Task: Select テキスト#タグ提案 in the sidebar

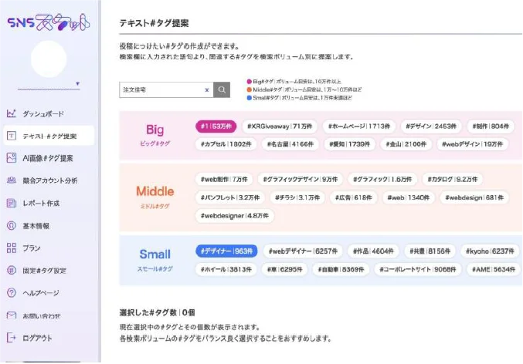Action: point(49,136)
